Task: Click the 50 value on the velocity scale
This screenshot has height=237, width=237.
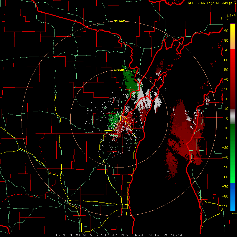Action: click(x=226, y=70)
